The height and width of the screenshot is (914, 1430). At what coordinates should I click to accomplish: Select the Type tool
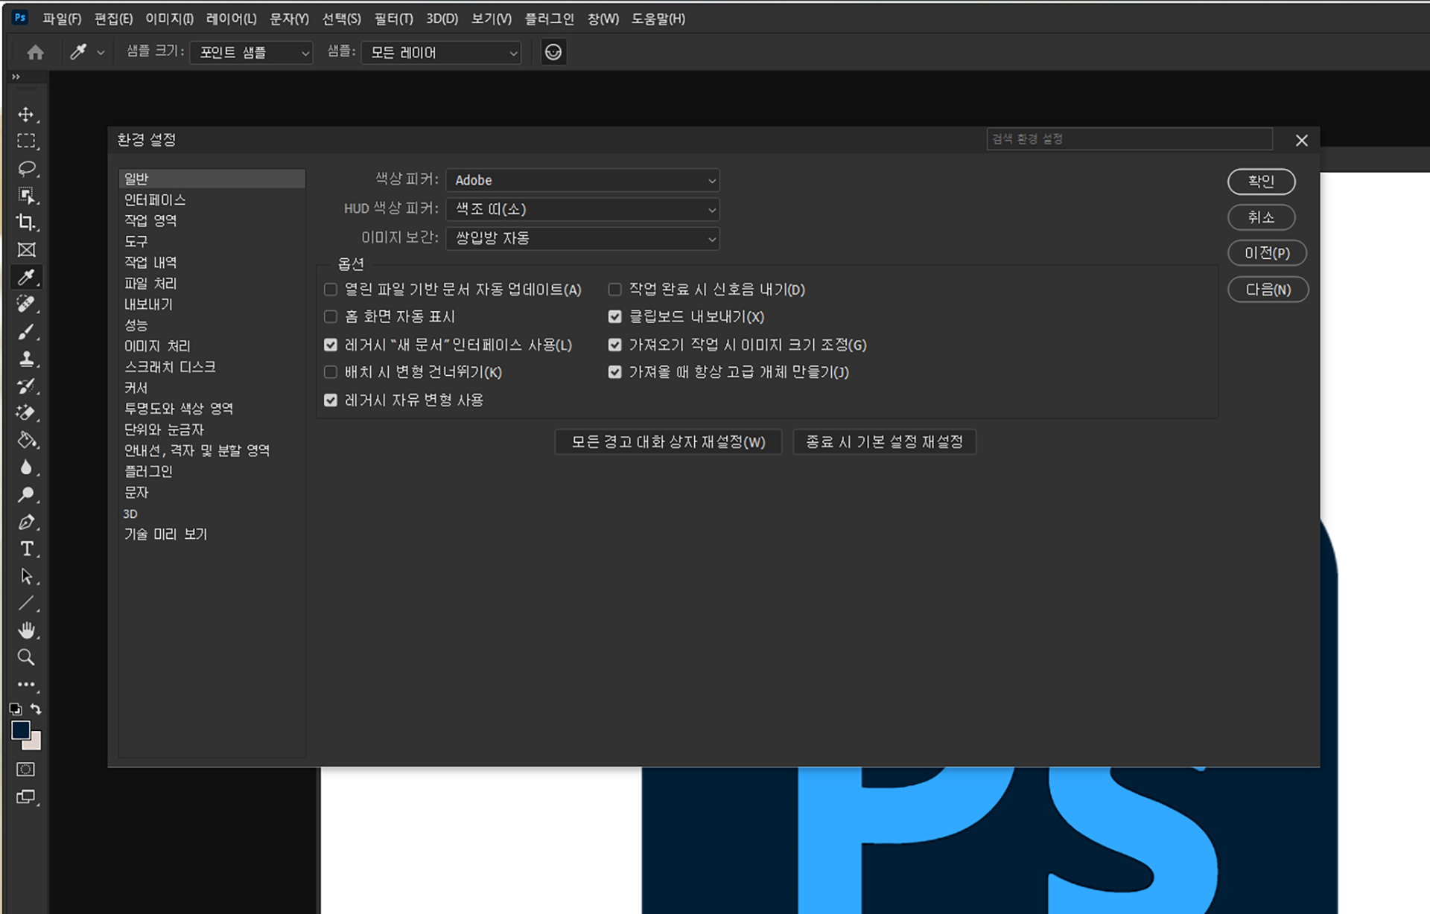[26, 549]
